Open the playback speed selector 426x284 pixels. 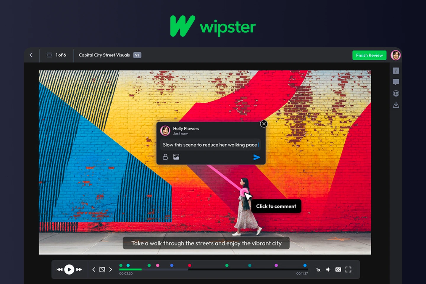click(x=318, y=270)
